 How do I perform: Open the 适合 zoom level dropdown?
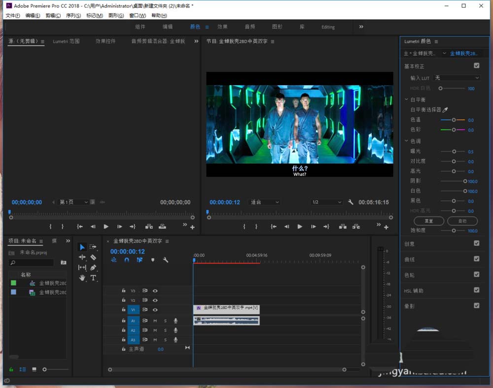(x=265, y=202)
